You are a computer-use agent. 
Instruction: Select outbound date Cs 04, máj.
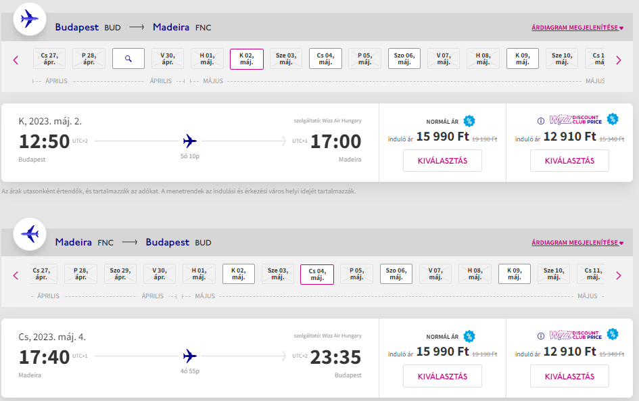pos(325,59)
